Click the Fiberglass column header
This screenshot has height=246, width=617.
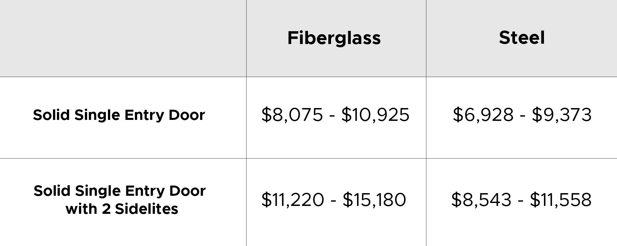click(x=334, y=38)
